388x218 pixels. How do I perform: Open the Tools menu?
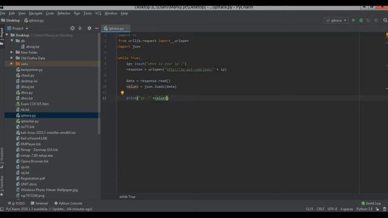[x=87, y=13]
